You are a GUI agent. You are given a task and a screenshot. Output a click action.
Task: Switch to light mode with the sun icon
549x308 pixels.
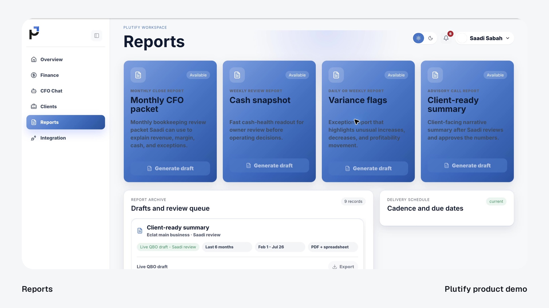(418, 38)
